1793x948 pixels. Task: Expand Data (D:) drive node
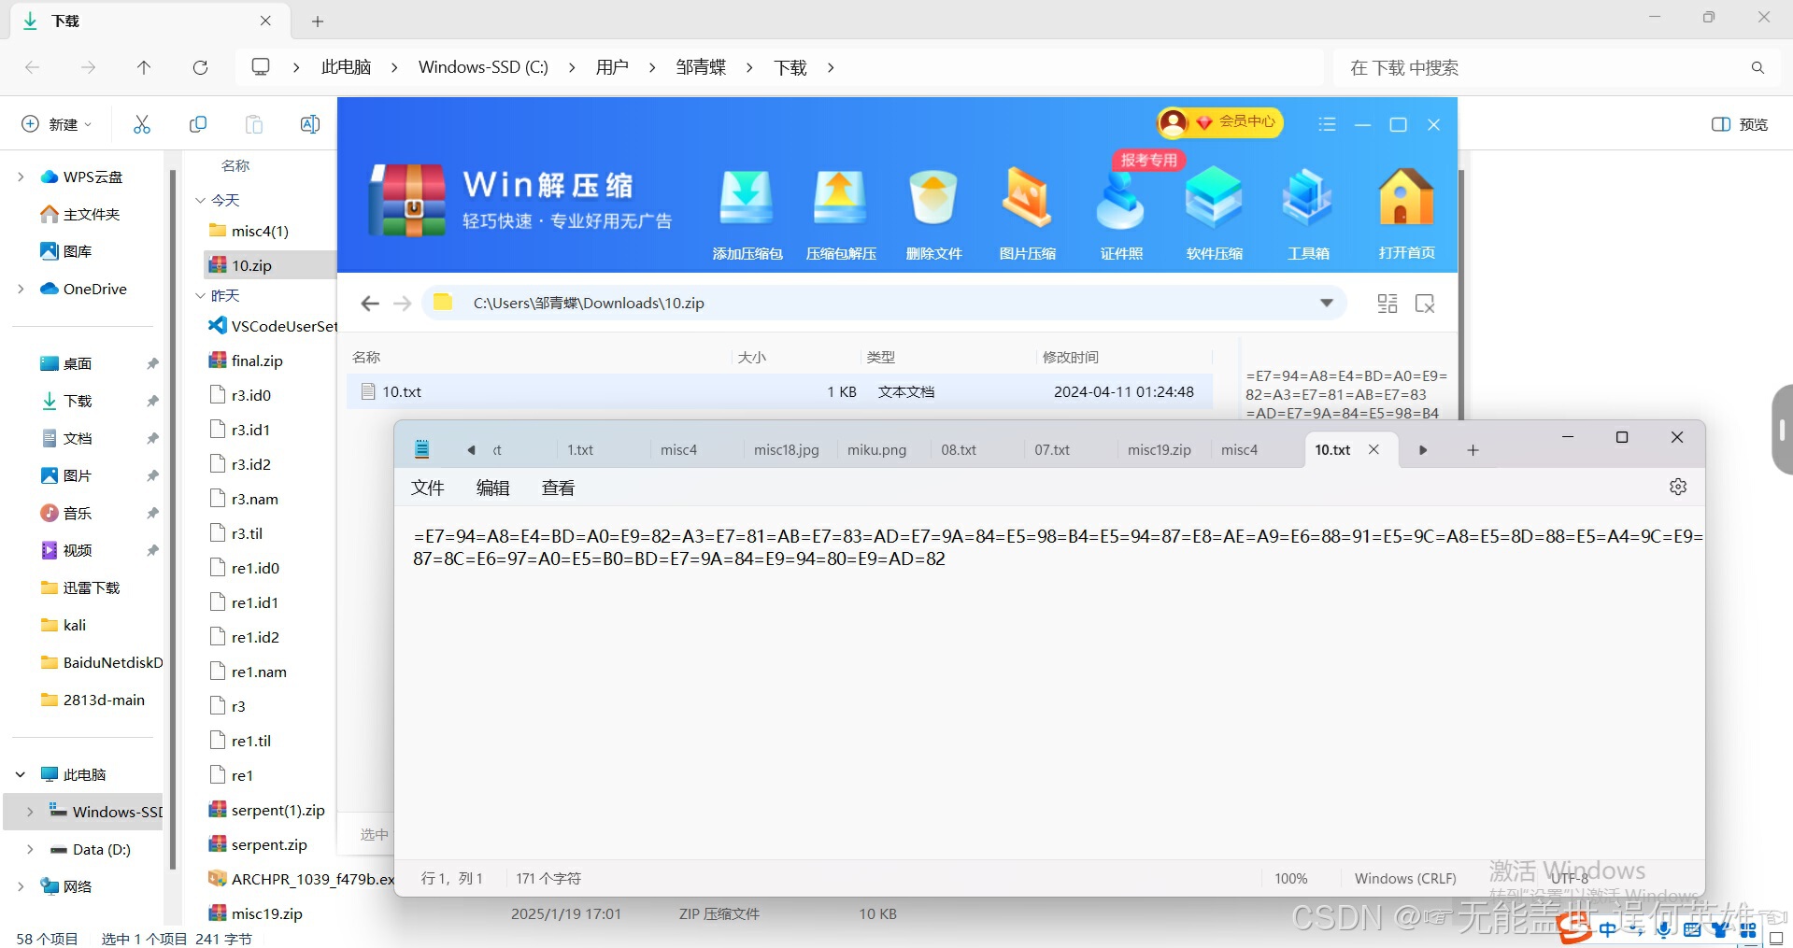[x=30, y=849]
